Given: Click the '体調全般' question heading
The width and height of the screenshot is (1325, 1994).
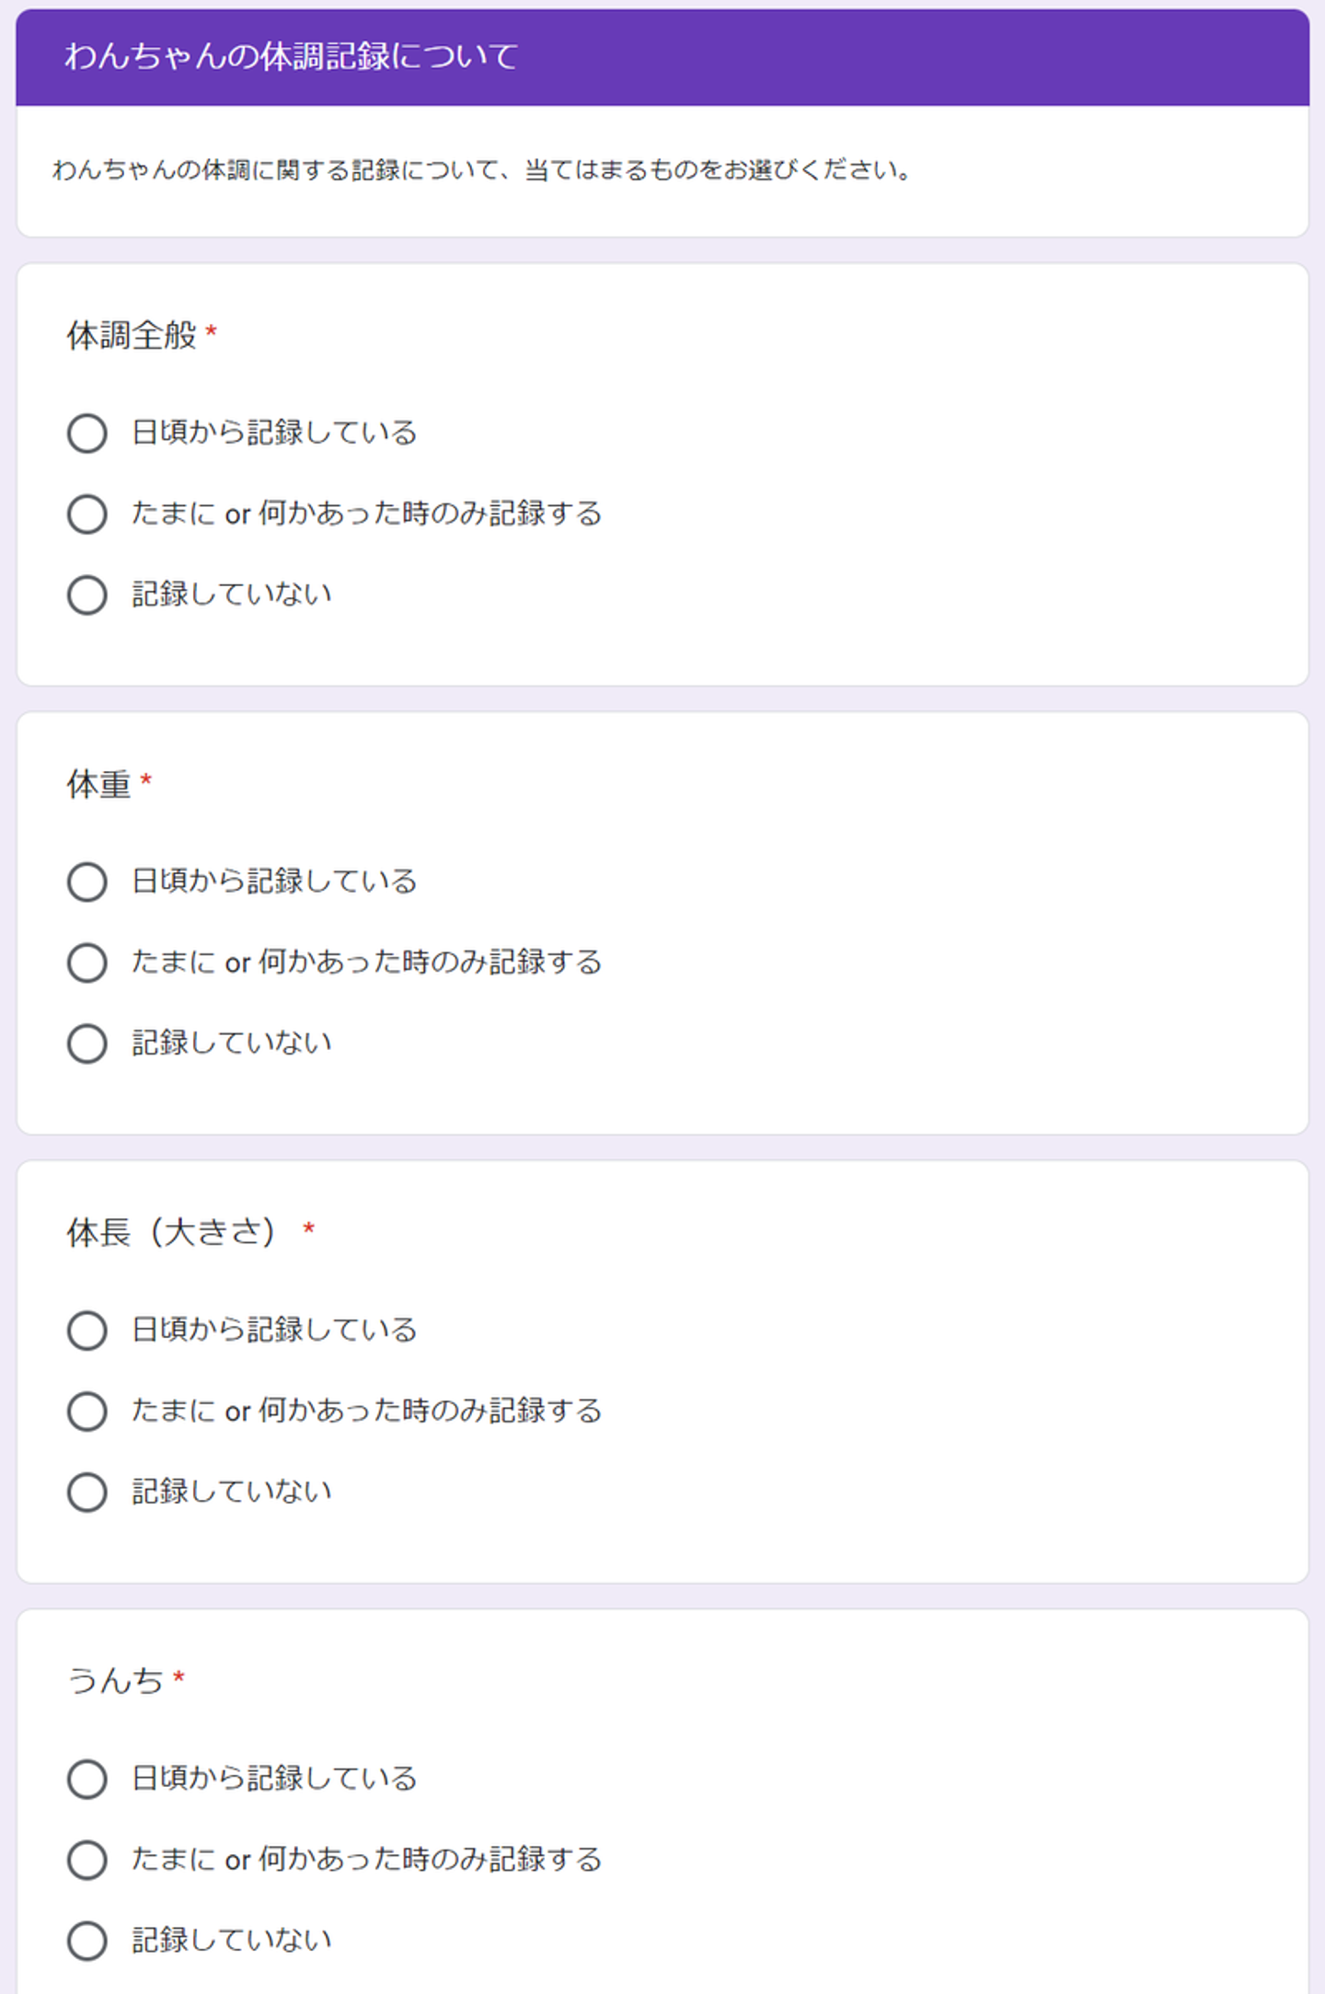Looking at the screenshot, I should (132, 336).
